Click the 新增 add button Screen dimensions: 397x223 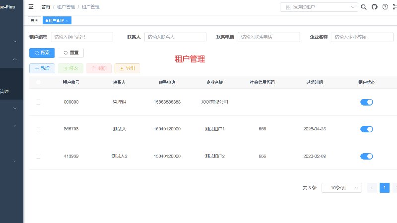[x=42, y=68]
